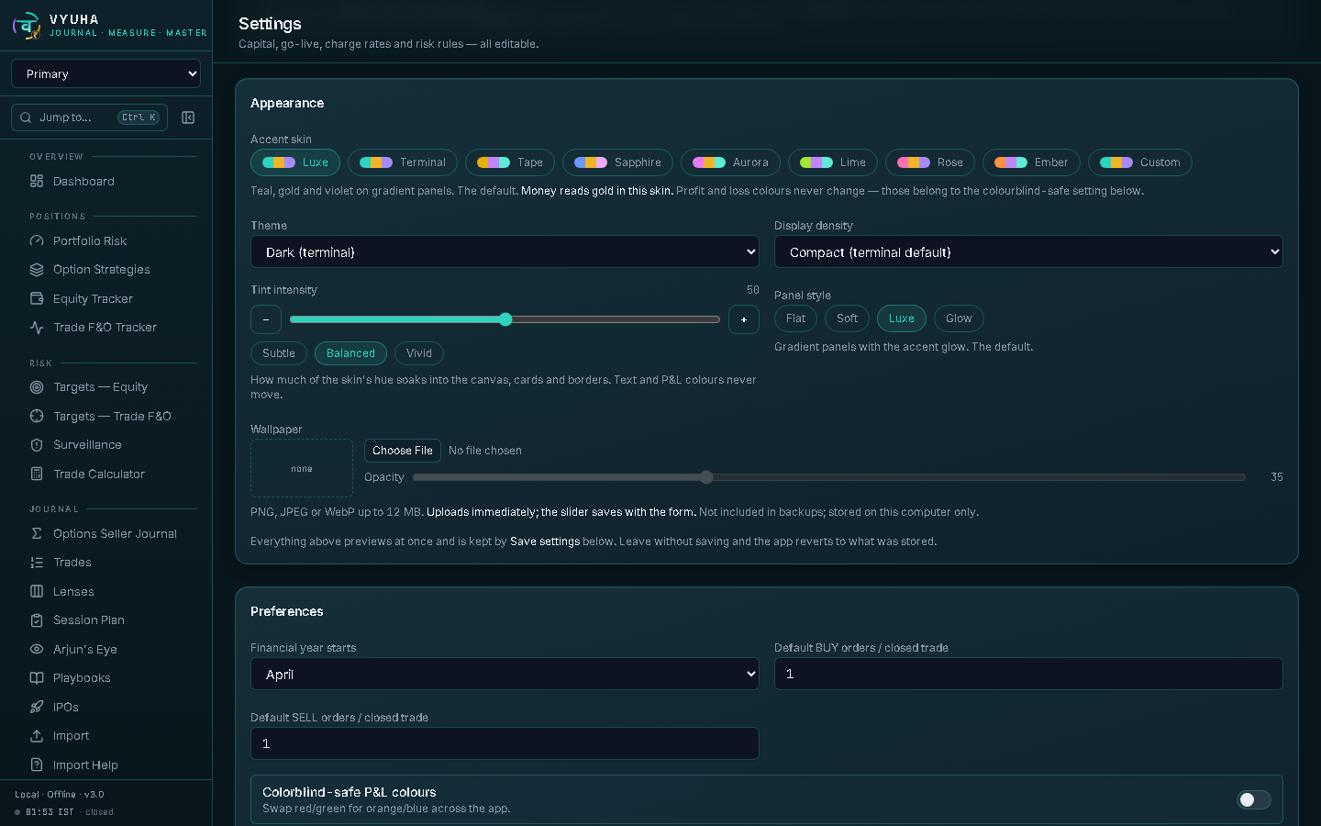
Task: Select the Custom accent skin
Action: tap(1140, 162)
